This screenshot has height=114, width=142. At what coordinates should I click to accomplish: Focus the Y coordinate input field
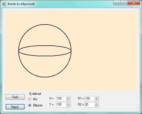[x=61, y=105]
